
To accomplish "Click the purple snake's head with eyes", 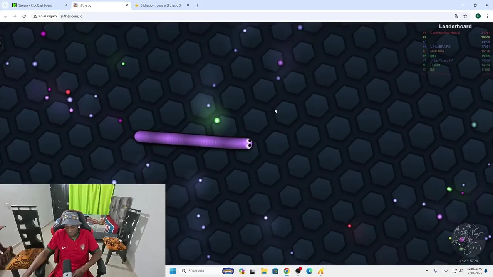I will tap(248, 144).
